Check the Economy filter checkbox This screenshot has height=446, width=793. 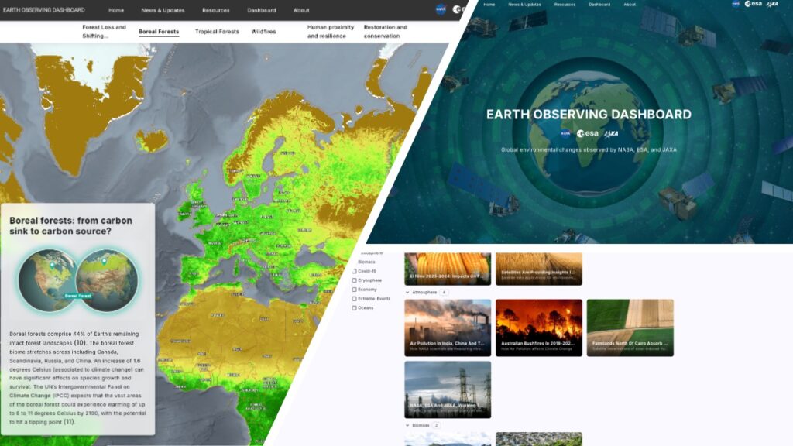[x=355, y=290]
